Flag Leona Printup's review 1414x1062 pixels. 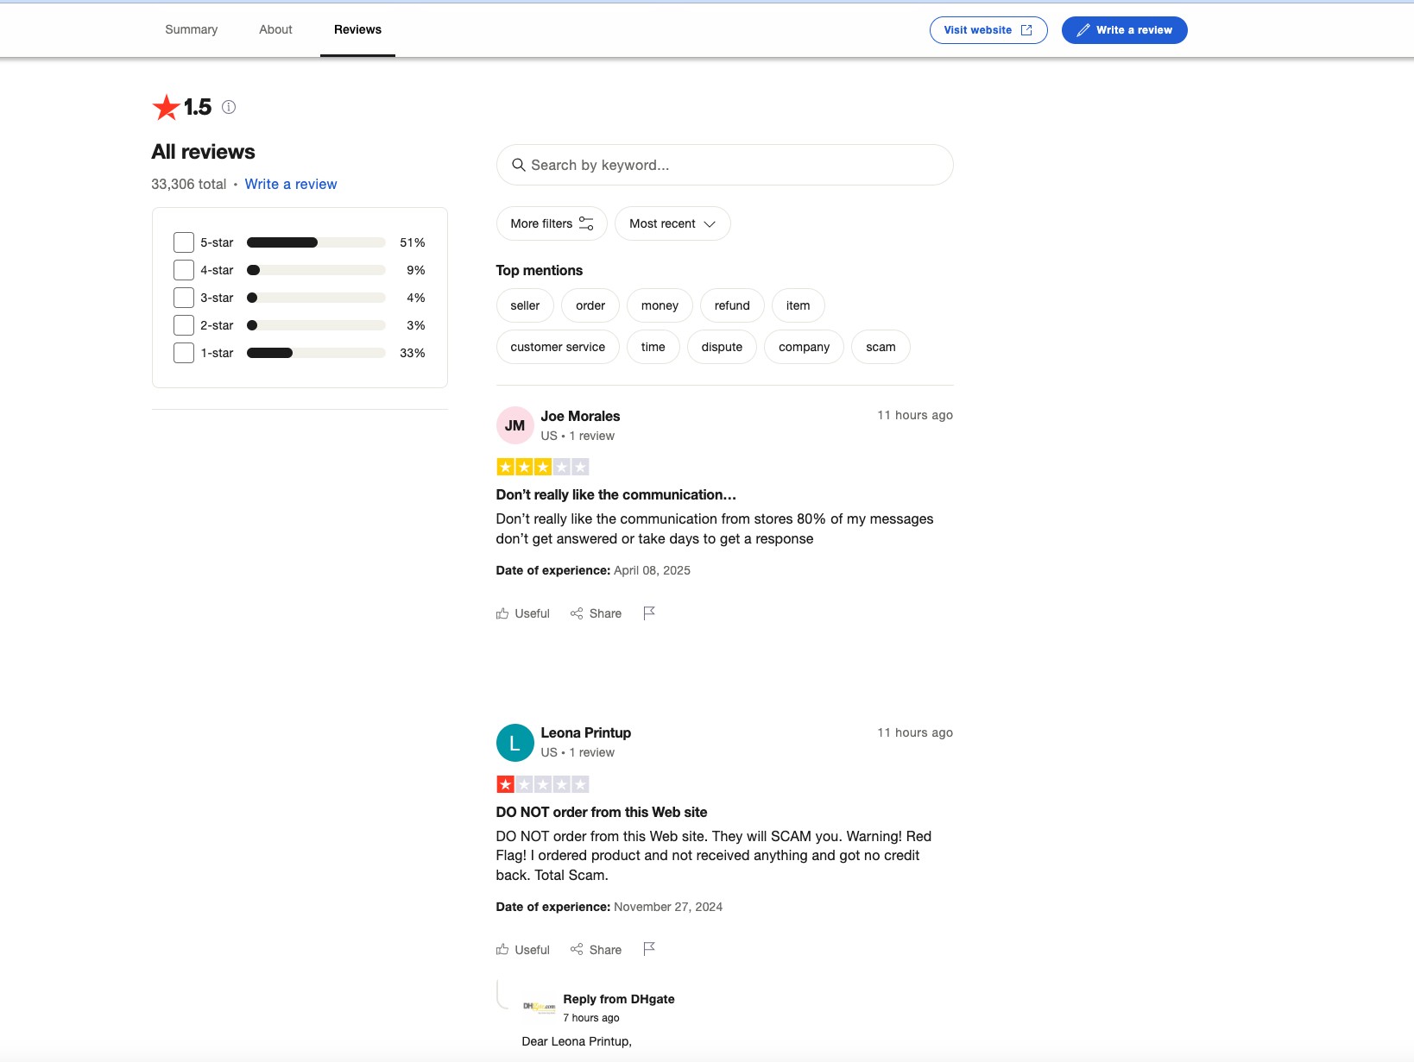tap(649, 949)
